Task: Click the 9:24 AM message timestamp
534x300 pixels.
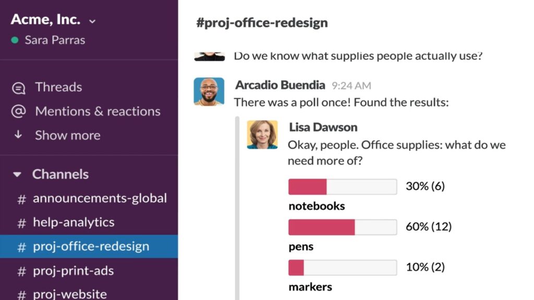Action: coord(351,85)
